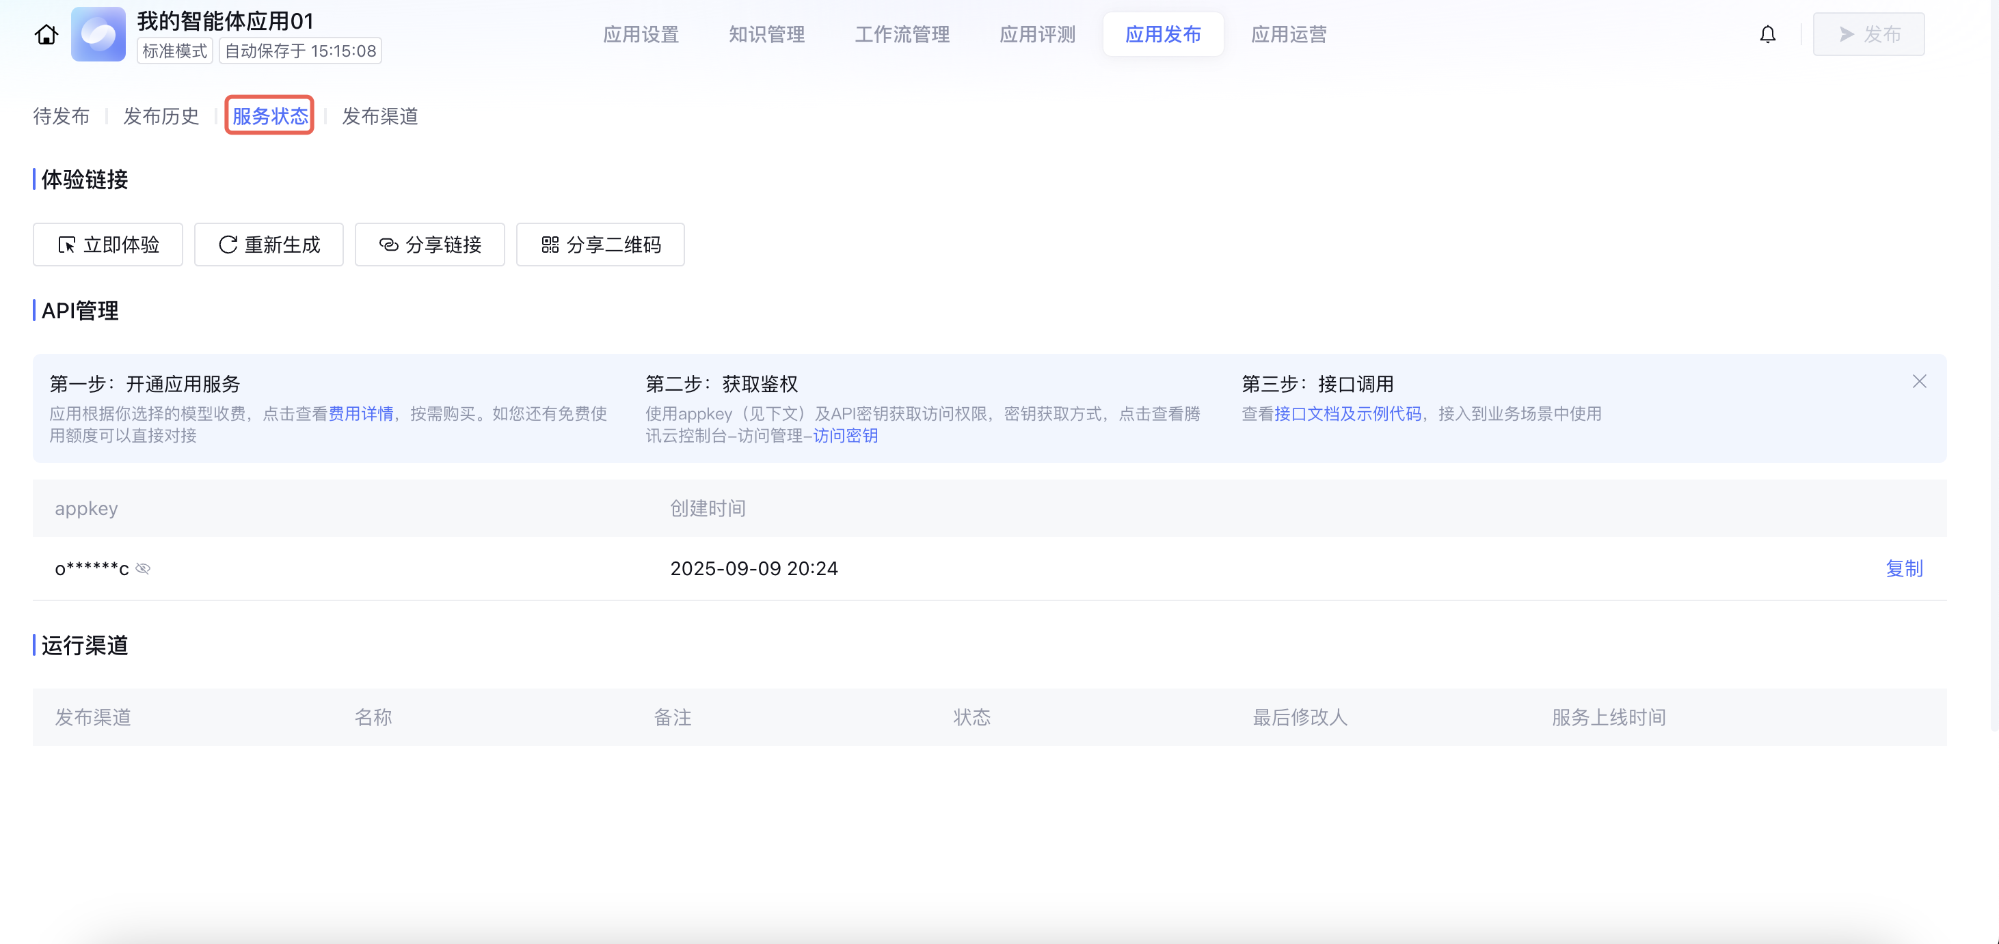This screenshot has height=944, width=1999.
Task: Open the 费用详情 link
Action: pyautogui.click(x=361, y=414)
